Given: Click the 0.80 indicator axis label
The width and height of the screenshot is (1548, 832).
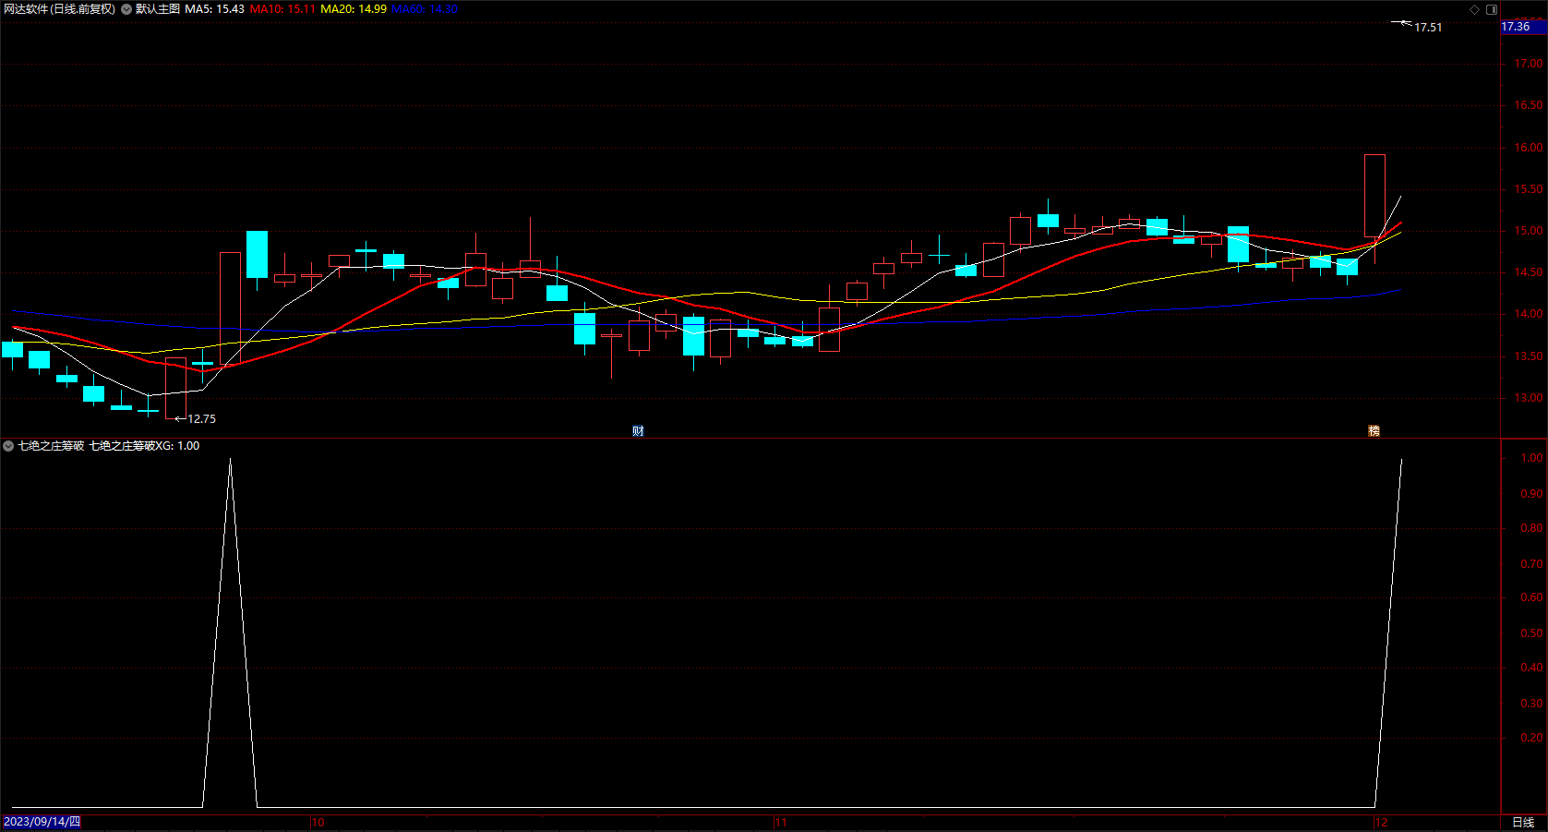Looking at the screenshot, I should point(1532,528).
